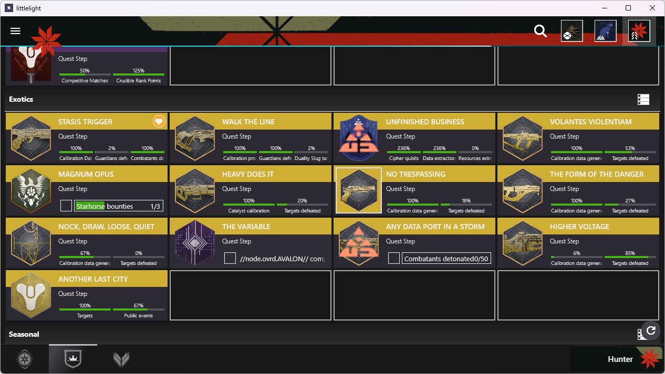This screenshot has width=665, height=374.
Task: Toggle the //node.ovrd.AVALON// objective checkbox
Action: [x=230, y=258]
